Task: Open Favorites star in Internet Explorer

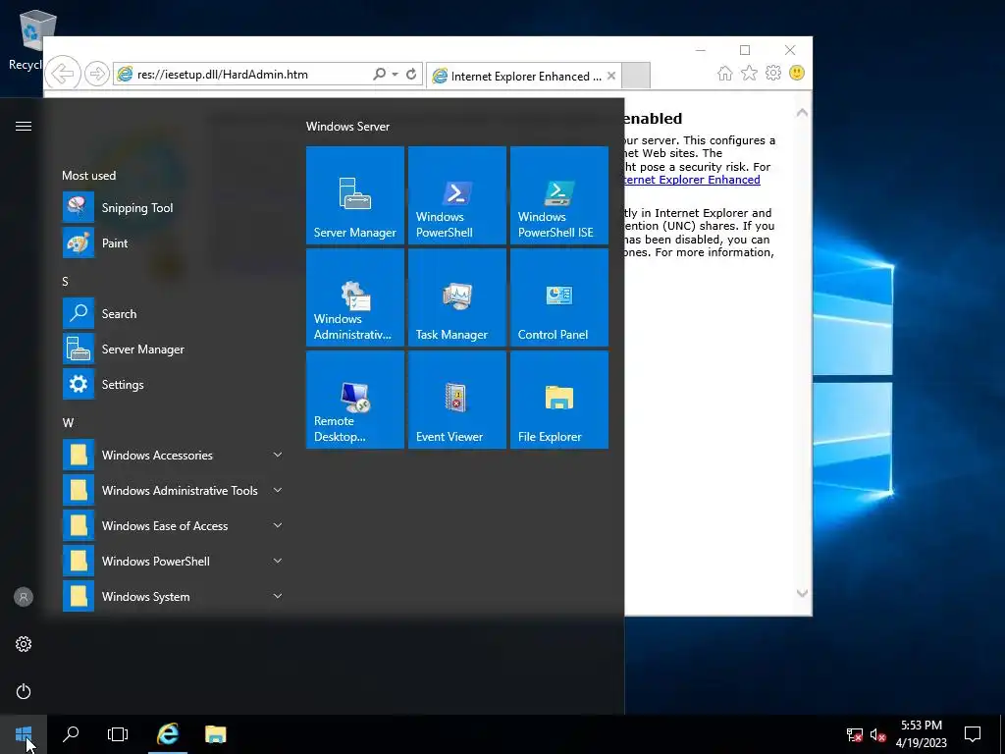Action: [x=749, y=73]
